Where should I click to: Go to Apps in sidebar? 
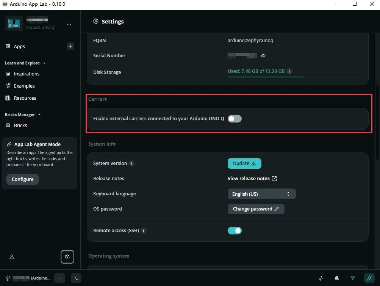coord(19,46)
